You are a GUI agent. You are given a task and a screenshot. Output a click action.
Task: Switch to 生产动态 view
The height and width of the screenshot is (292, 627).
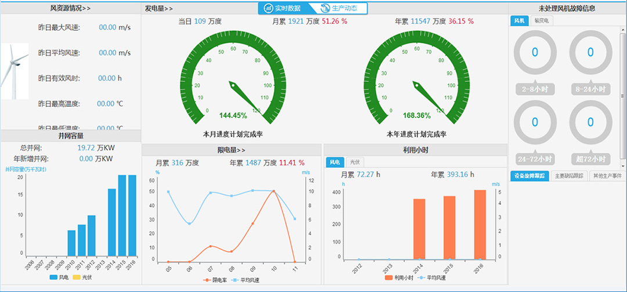[343, 8]
